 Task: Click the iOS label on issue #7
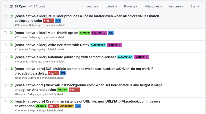pos(78,106)
